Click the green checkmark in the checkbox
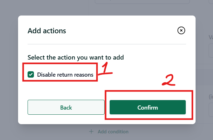This screenshot has width=213, height=140. click(31, 74)
